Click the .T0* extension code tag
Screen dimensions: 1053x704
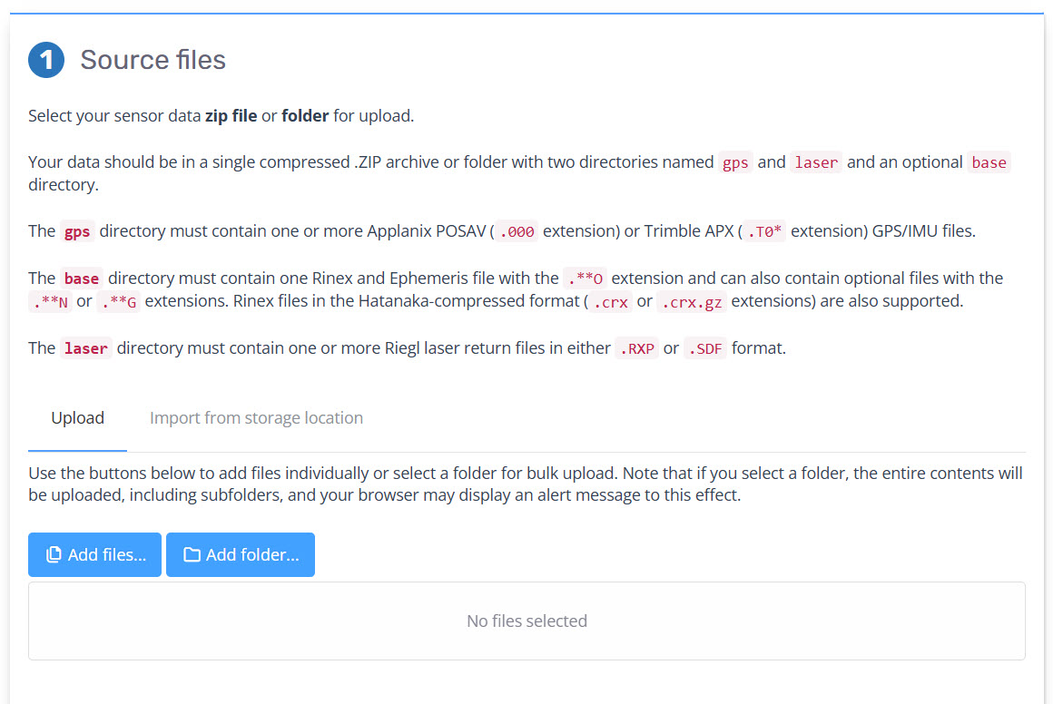(x=764, y=231)
